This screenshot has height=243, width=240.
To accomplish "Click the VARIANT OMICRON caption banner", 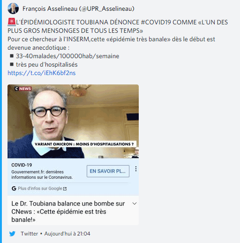I will pos(84,144).
